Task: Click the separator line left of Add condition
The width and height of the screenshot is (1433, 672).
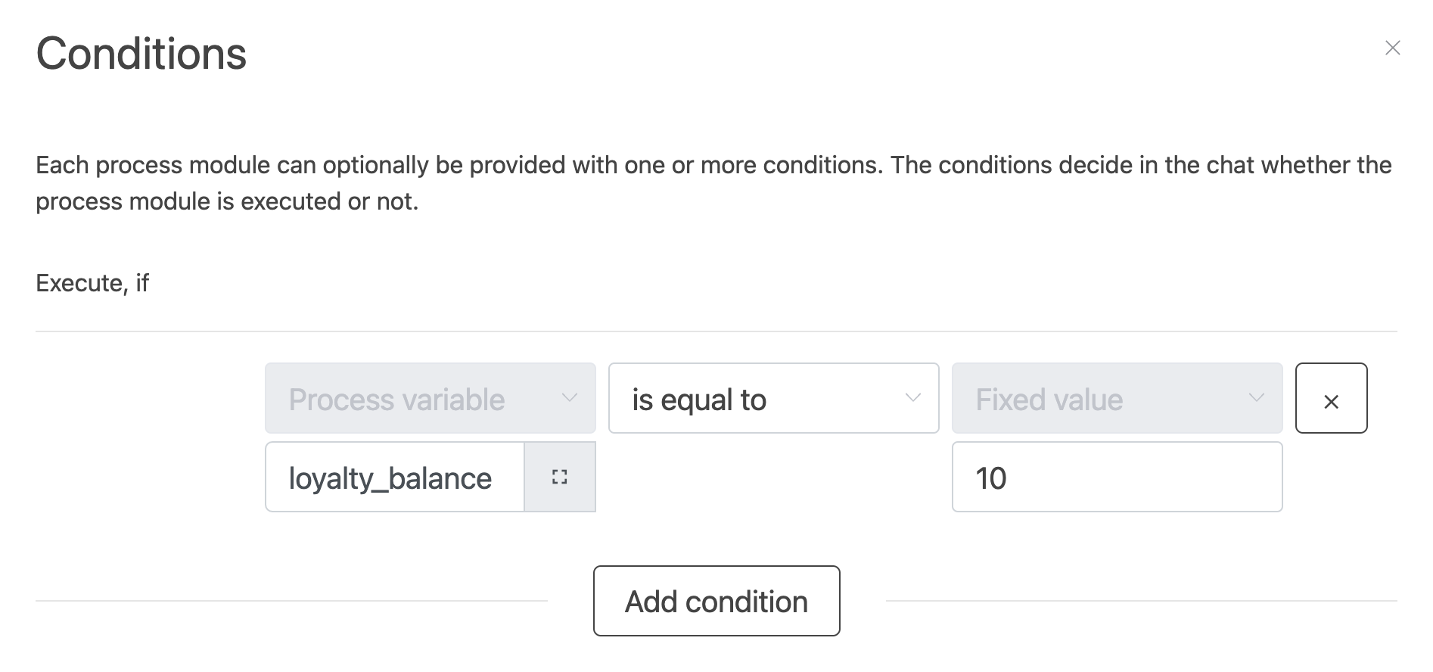Action: coord(291,601)
